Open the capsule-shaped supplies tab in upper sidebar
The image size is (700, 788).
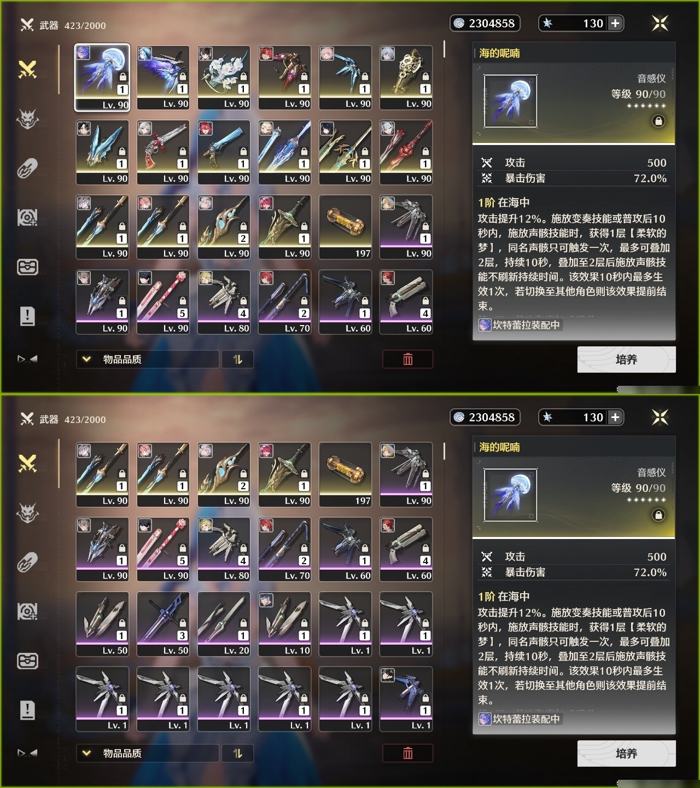27,169
